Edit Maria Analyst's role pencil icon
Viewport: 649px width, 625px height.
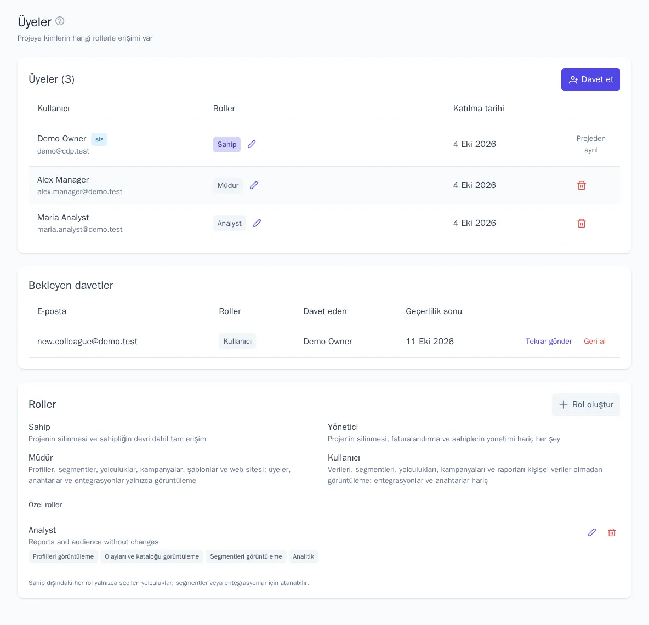[257, 223]
